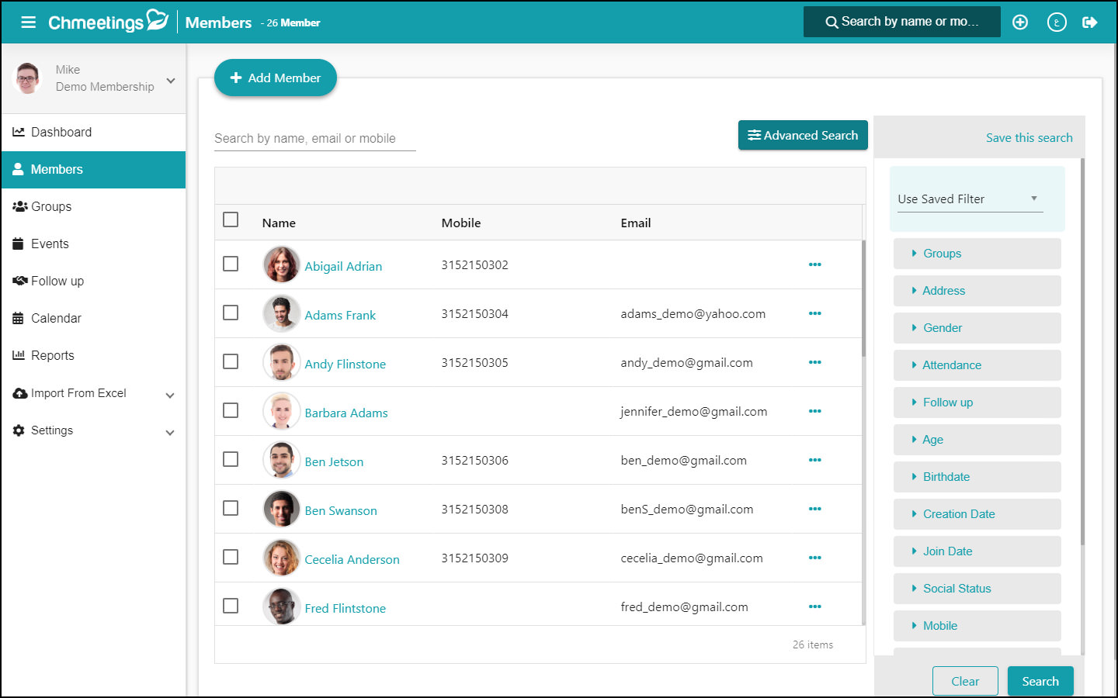Viewport: 1118px width, 698px height.
Task: Expand the Birthdate filter section
Action: tap(977, 477)
